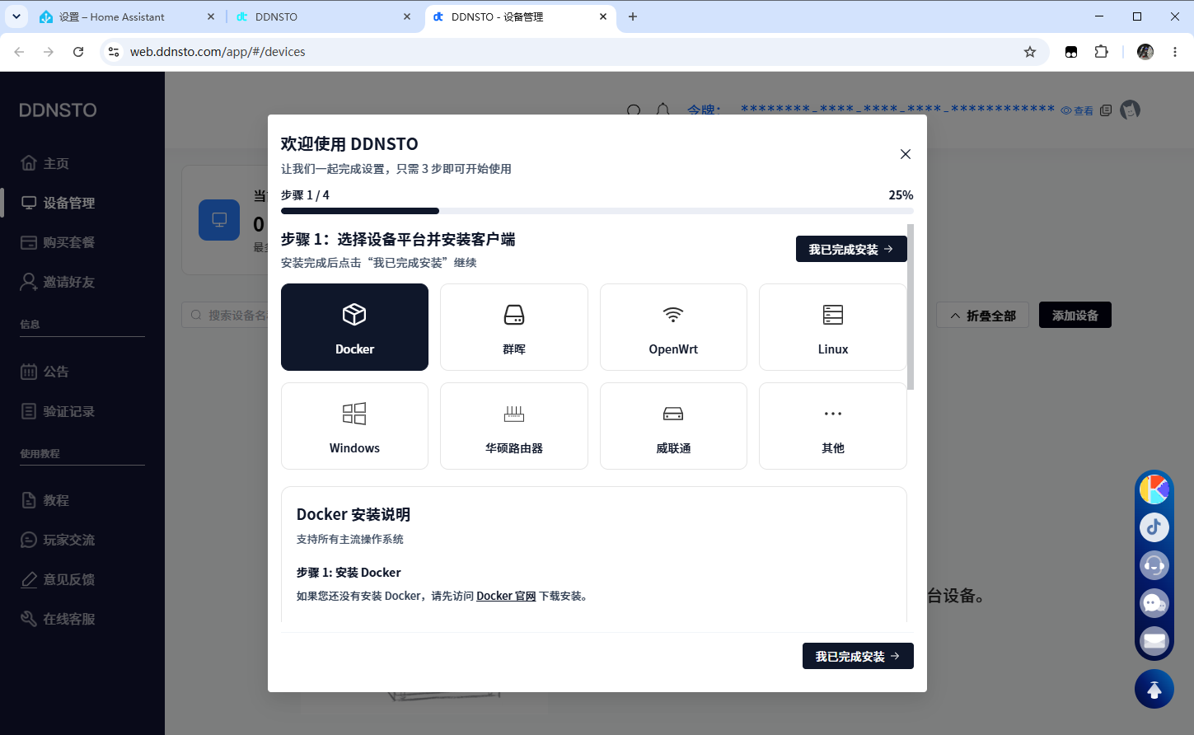This screenshot has height=735, width=1194.
Task: Click 折叠全部 collapse-all button
Action: click(x=982, y=316)
